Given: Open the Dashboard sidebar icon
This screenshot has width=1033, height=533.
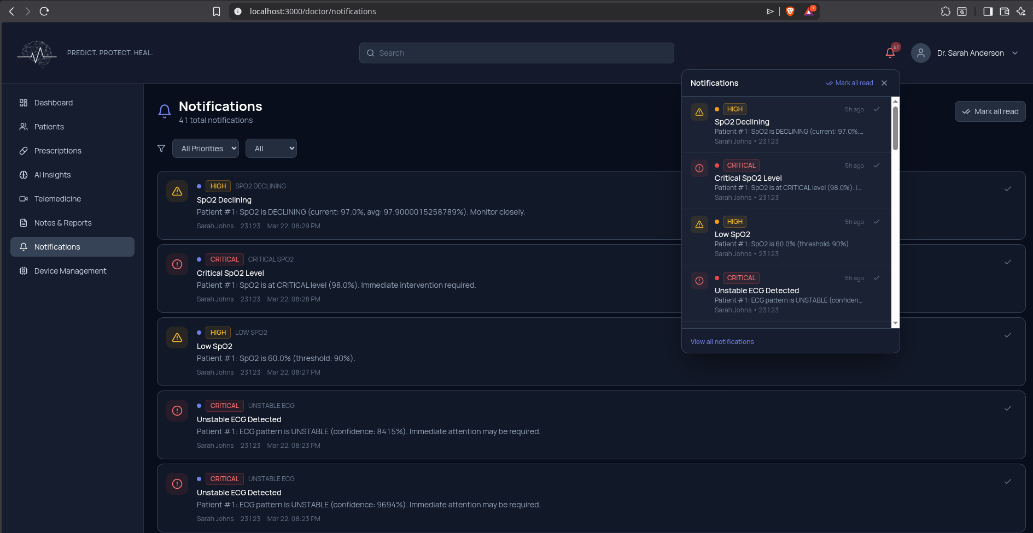Looking at the screenshot, I should click(23, 102).
